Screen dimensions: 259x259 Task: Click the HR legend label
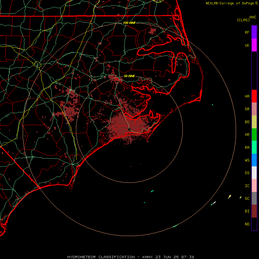point(247,135)
